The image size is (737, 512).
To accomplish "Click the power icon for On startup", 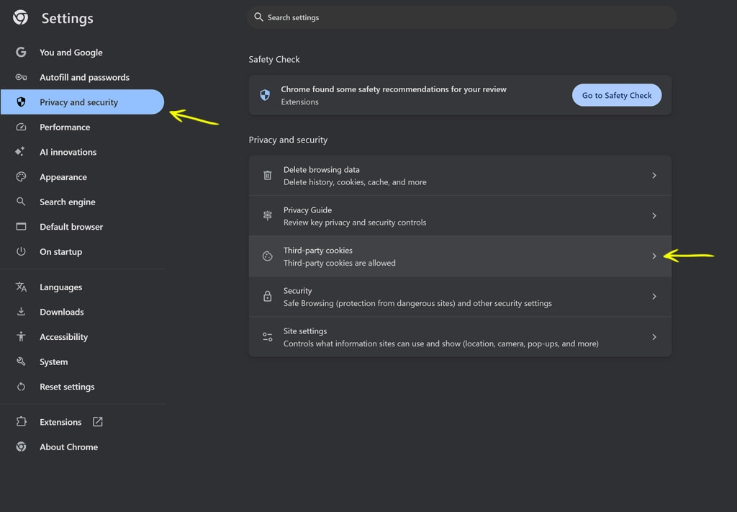I will 21,251.
